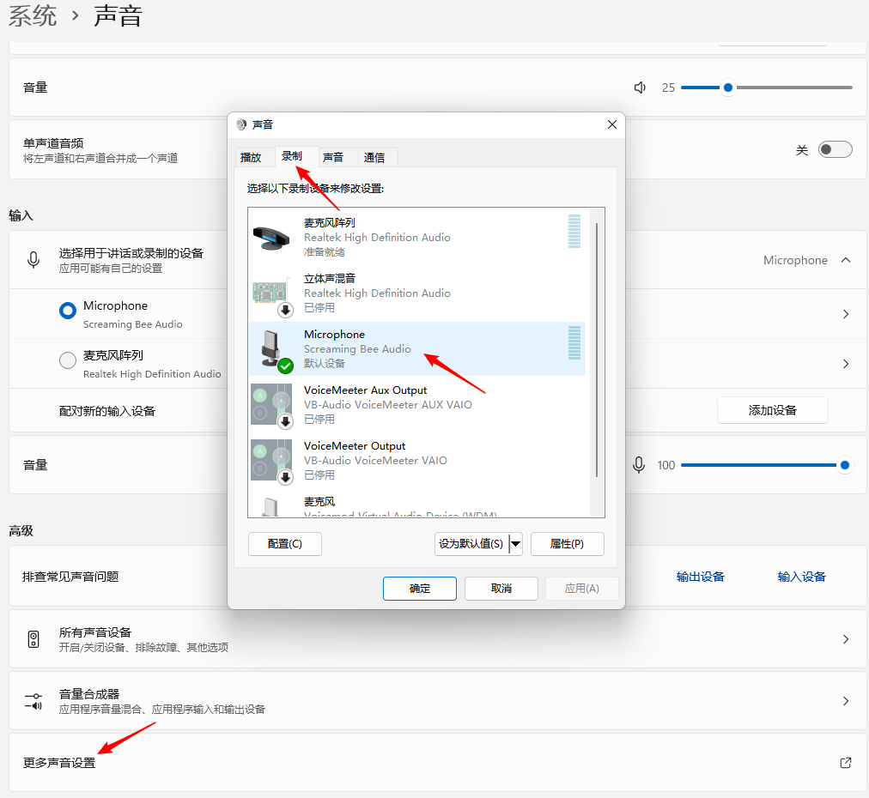Expand 所有声音设备 settings
Screen dimensions: 869x798
click(846, 639)
